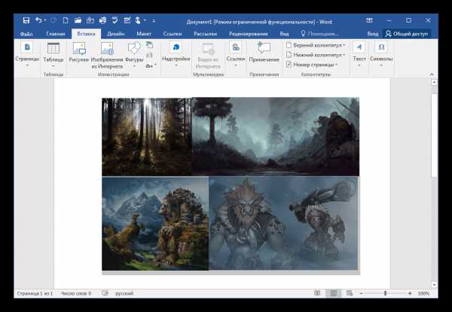Open the Макет tab
Image resolution: width=452 pixels, height=312 pixels.
pos(144,34)
